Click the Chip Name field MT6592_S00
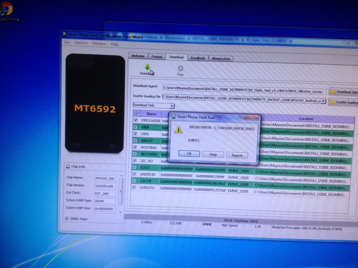The width and height of the screenshot is (358, 268). (x=105, y=178)
